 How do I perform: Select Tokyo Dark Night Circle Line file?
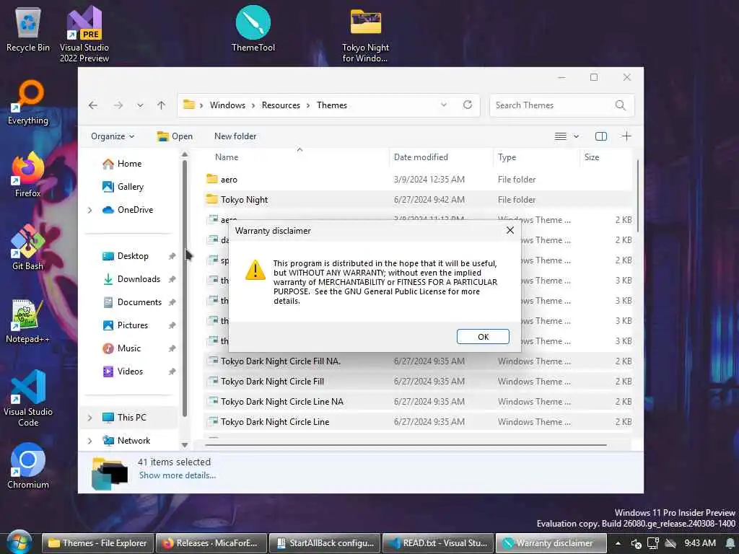418,422
